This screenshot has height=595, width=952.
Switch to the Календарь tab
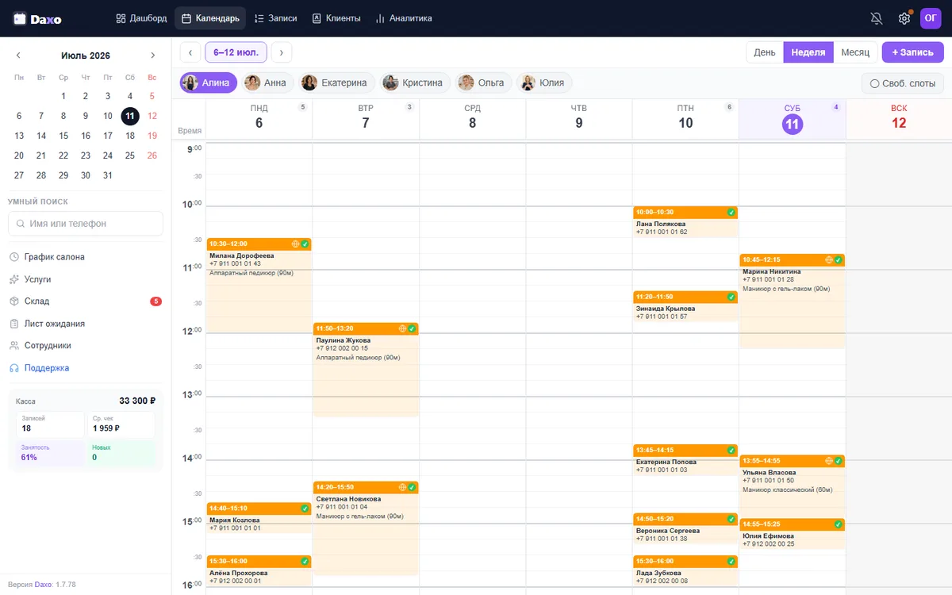[x=210, y=18]
